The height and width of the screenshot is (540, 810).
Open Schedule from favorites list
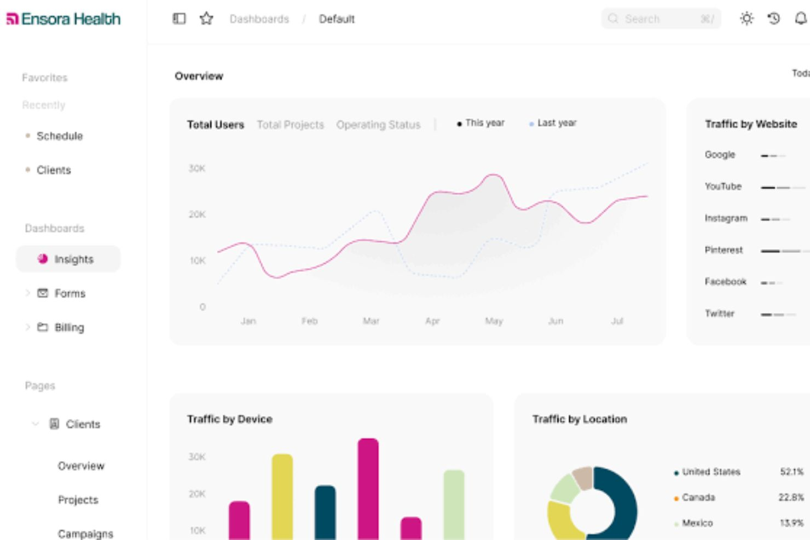tap(60, 136)
